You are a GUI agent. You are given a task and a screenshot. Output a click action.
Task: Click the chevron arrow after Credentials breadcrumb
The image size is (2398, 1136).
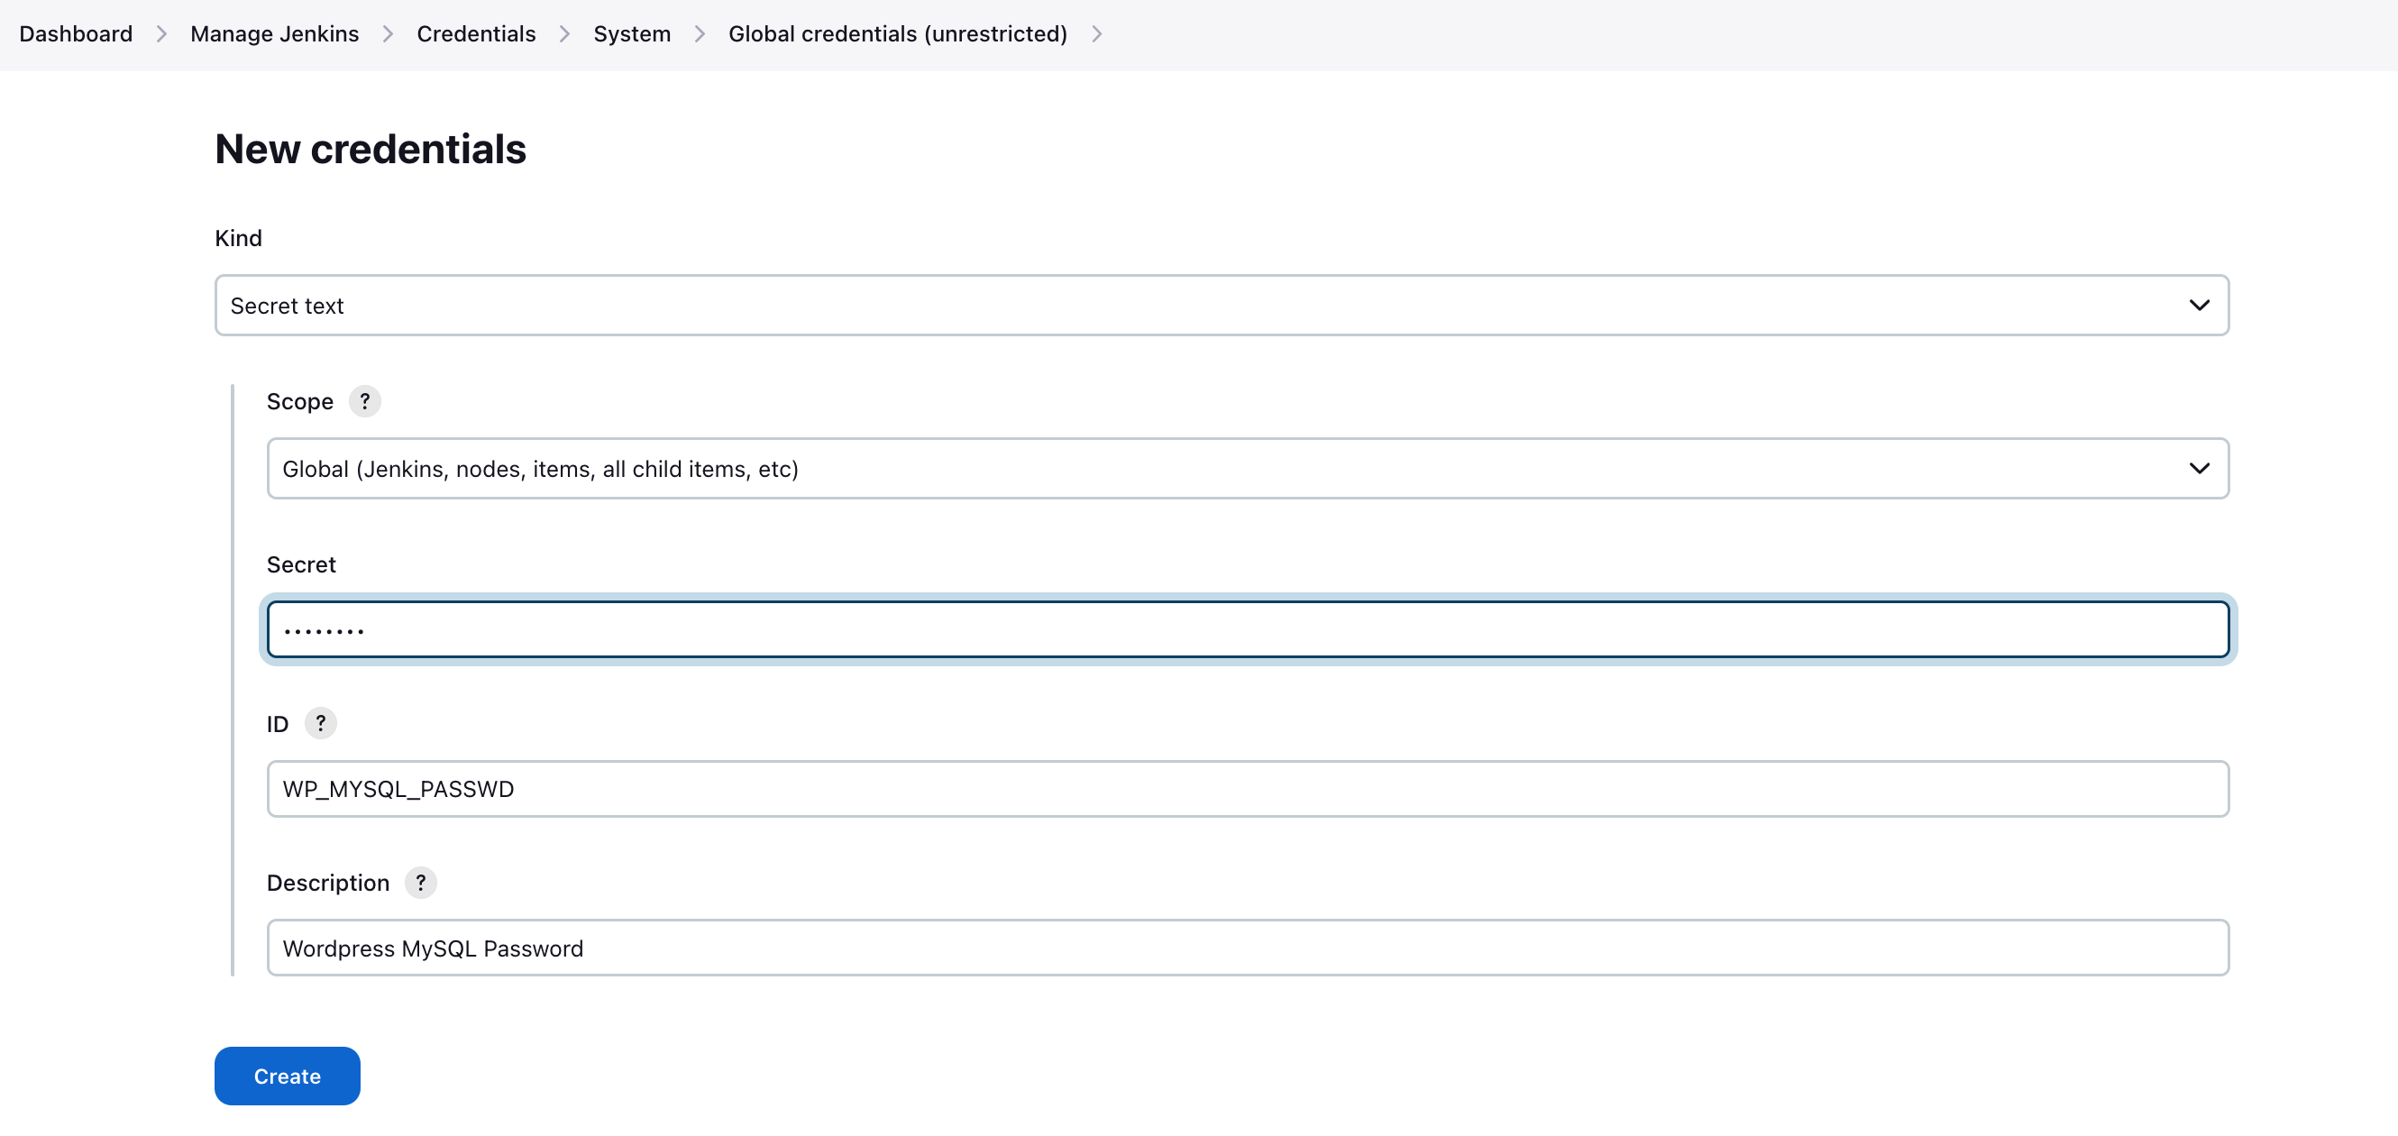pyautogui.click(x=565, y=34)
